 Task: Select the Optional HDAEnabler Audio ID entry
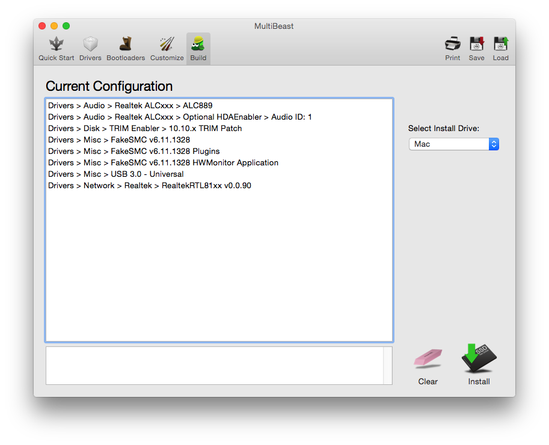tap(180, 117)
